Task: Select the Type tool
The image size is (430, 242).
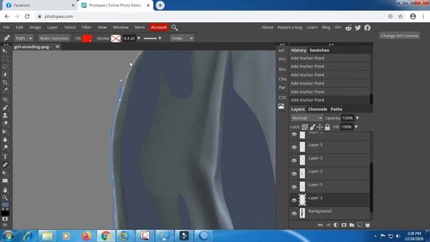Action: coord(5,157)
